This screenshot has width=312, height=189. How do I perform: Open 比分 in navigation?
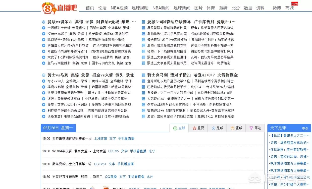tap(236, 8)
